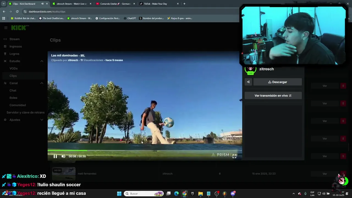Delete the mati fernandez clip with red icon
This screenshot has width=352, height=198.
(343, 174)
